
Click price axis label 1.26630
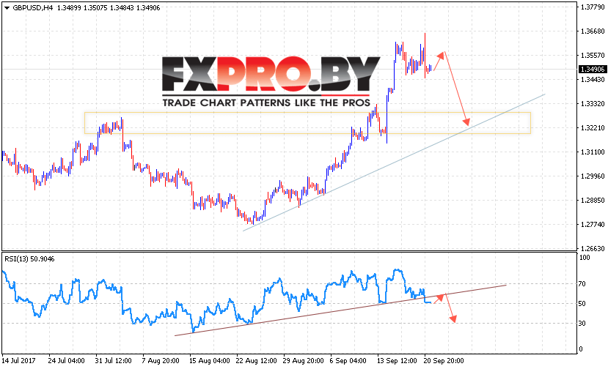pos(593,249)
